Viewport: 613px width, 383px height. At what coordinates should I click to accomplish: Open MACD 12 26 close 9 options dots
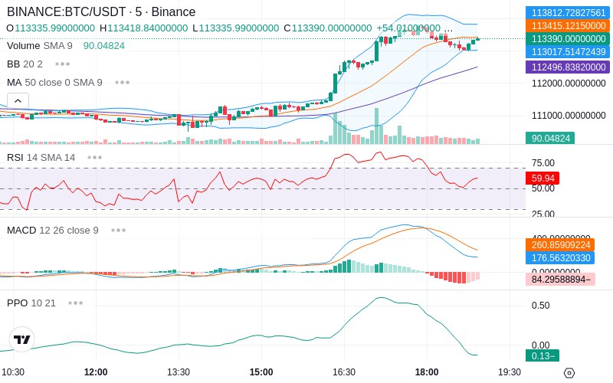(x=119, y=231)
